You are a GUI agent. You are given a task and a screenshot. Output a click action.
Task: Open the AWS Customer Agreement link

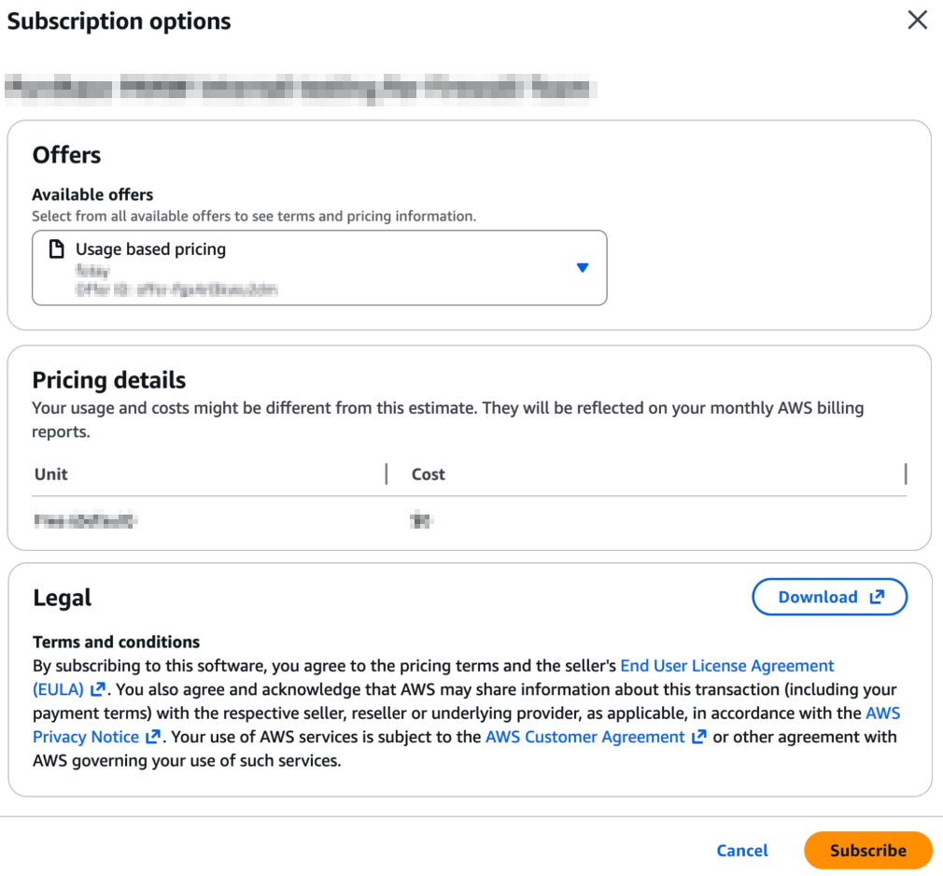coord(585,737)
